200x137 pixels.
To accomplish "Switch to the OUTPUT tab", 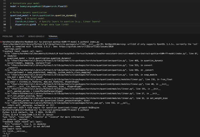I will tap(20, 36).
